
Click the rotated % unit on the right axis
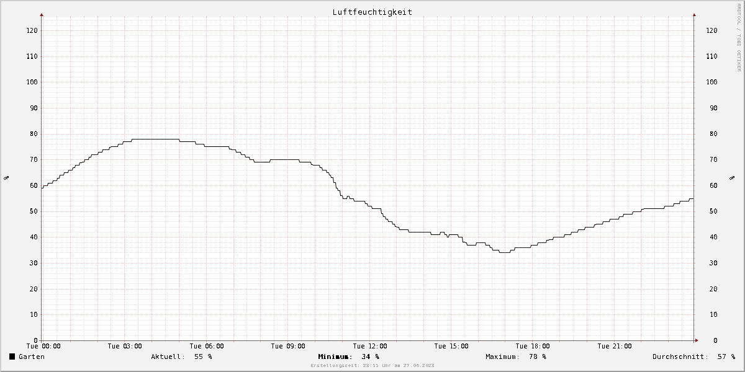pyautogui.click(x=732, y=178)
